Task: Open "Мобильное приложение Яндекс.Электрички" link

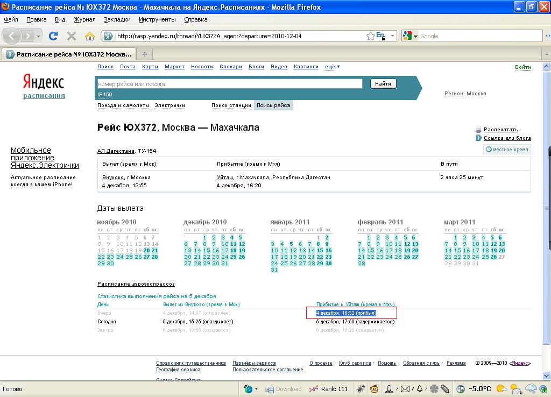Action: pos(45,158)
